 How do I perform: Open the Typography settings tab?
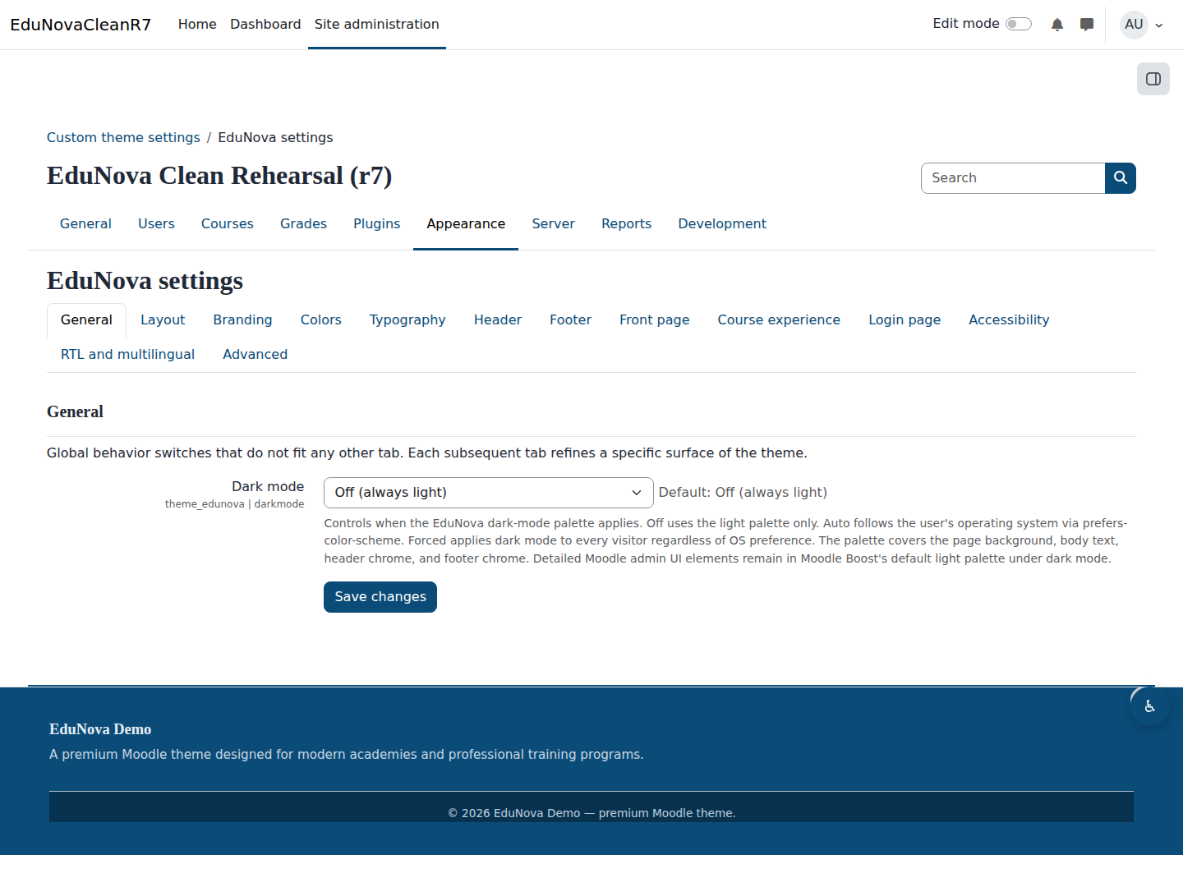point(407,320)
